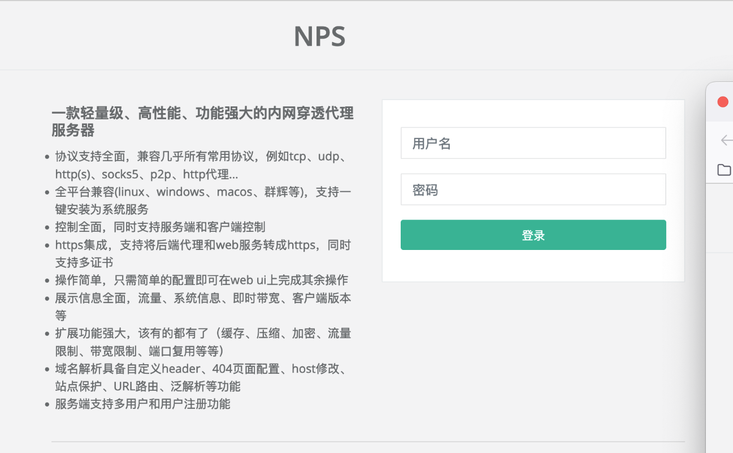Click the bullet 服务端支持多用户和用户注册功能
The width and height of the screenshot is (733, 453).
142,404
